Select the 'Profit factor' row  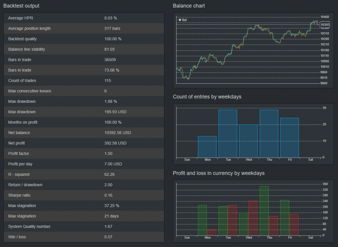[x=84, y=154]
